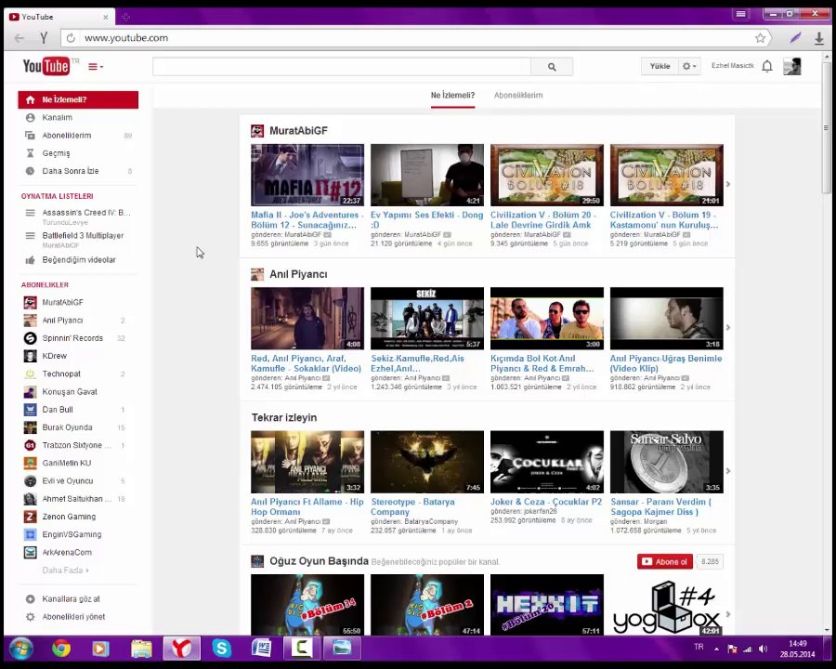Close the YouTube browser tab

click(x=106, y=17)
